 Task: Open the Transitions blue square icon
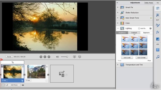tap(158, 39)
